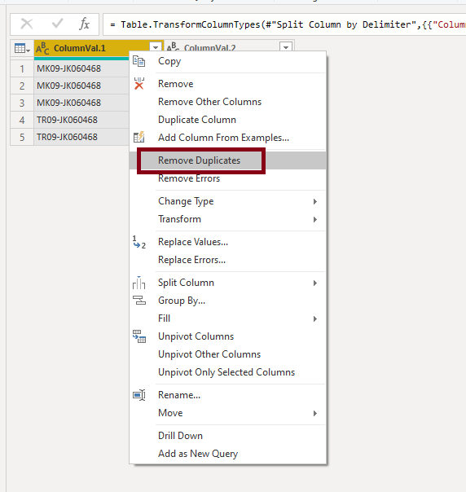
Task: Choose Group By...
Action: (x=228, y=301)
